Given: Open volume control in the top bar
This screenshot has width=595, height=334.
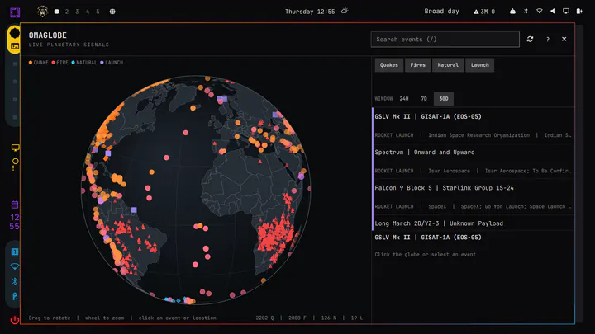Looking at the screenshot, I should [553, 12].
